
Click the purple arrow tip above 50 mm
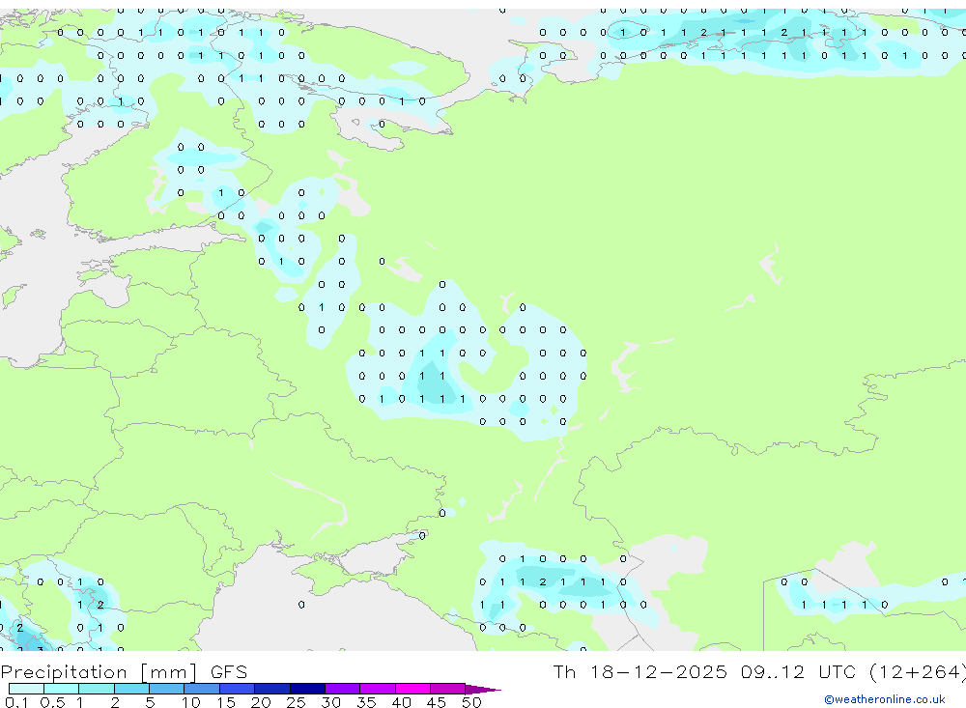(x=483, y=690)
